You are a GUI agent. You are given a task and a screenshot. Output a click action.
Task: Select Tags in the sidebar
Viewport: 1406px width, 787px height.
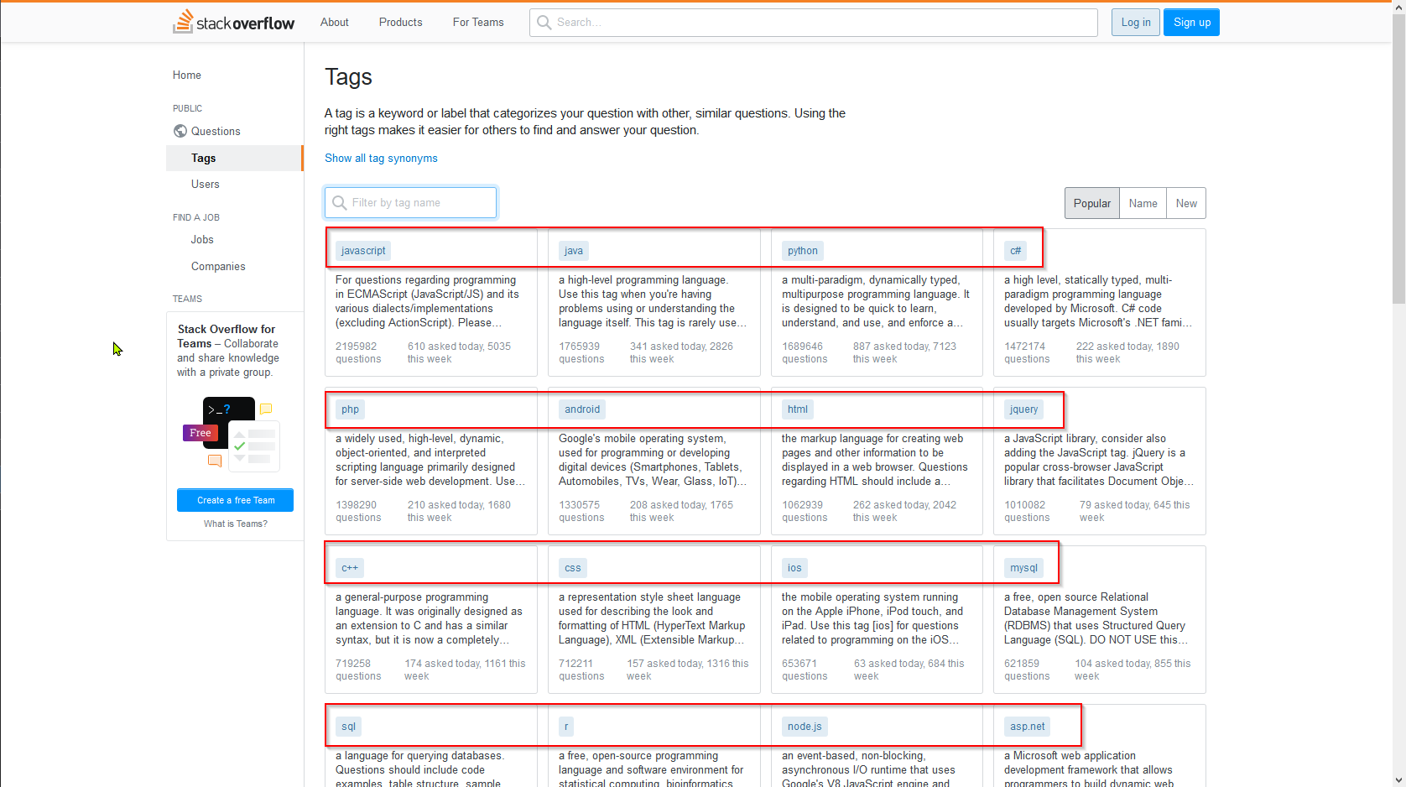[x=234, y=158]
